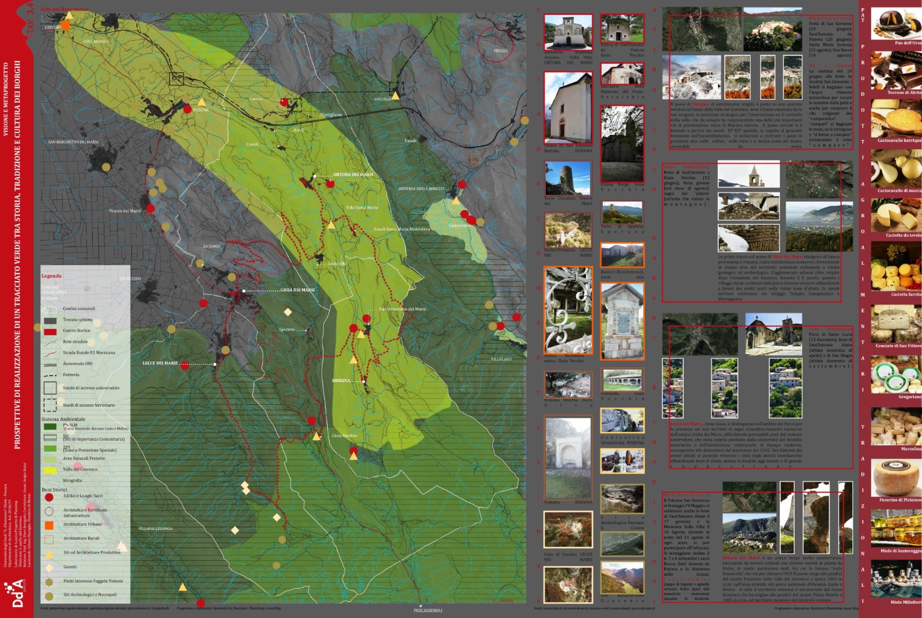Open the Caciocavallo barrique photo

[x=896, y=118]
